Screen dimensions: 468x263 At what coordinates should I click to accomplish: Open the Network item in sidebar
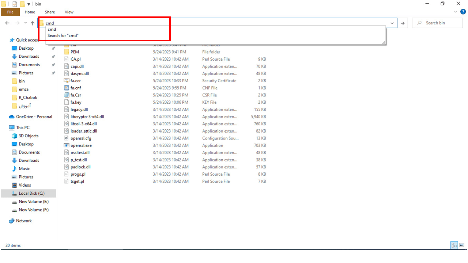[x=24, y=221]
